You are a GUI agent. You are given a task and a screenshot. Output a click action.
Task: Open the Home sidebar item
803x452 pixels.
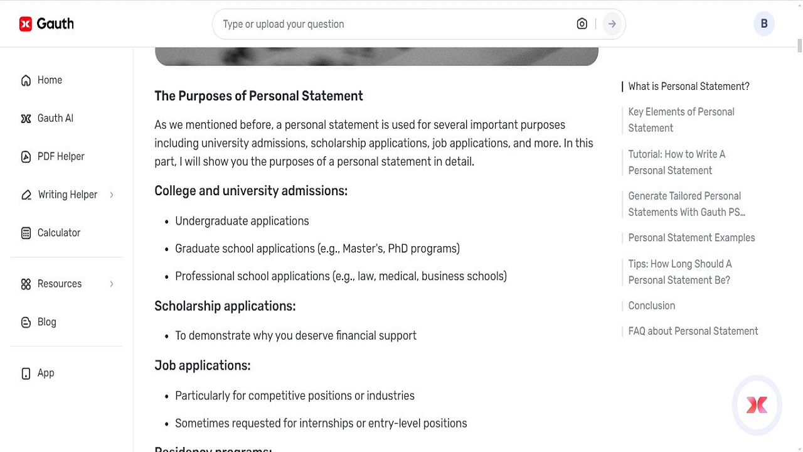click(50, 80)
